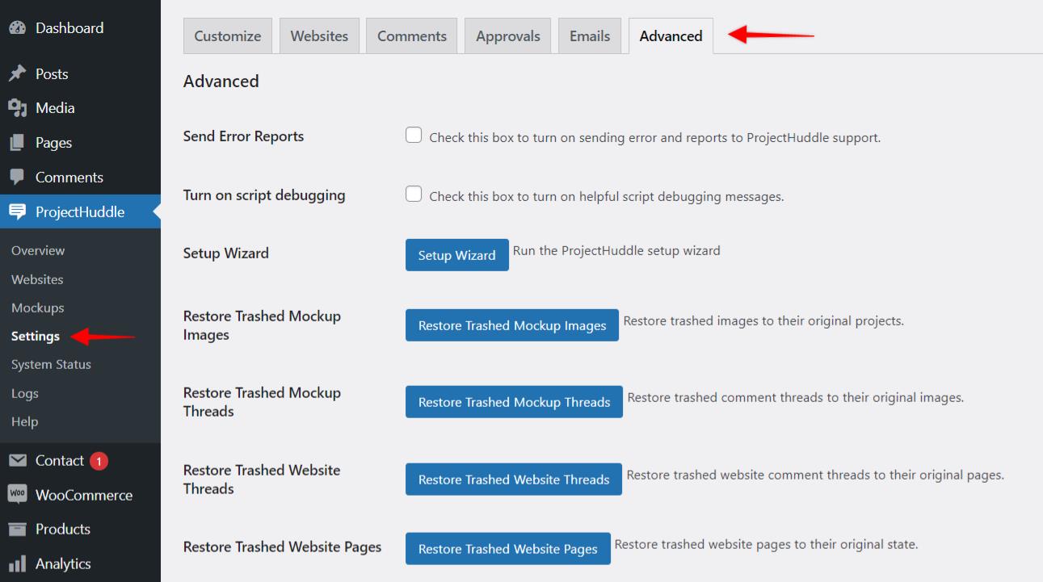
Task: Click the Analytics bar chart icon
Action: click(x=17, y=564)
